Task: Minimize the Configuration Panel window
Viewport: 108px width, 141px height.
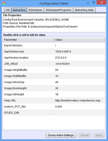Action: pyautogui.click(x=88, y=3)
